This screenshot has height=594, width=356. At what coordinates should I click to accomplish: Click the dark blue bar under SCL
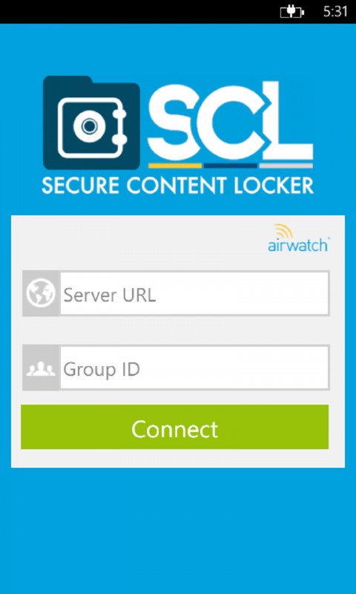pyautogui.click(x=231, y=166)
